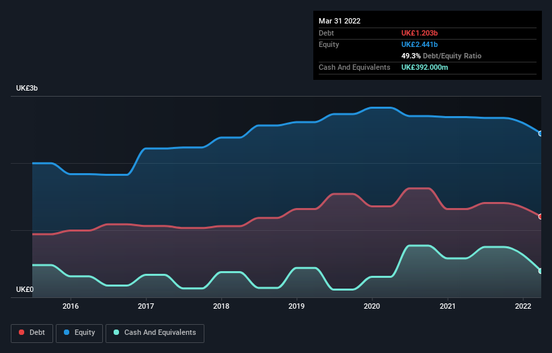Click the 2017 x-axis label
The width and height of the screenshot is (552, 353).
click(146, 306)
